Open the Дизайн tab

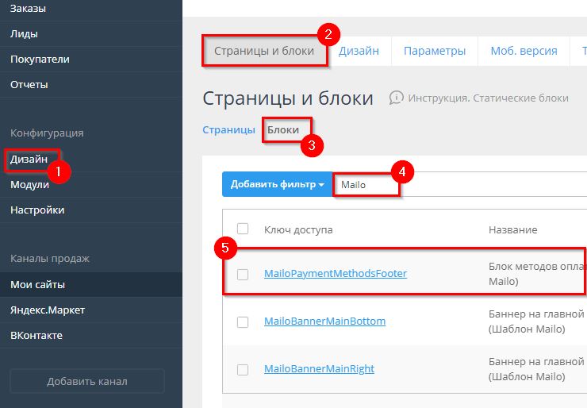(x=359, y=51)
